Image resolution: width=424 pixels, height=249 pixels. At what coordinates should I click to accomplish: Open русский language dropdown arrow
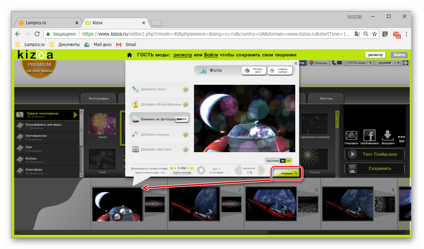[x=398, y=63]
